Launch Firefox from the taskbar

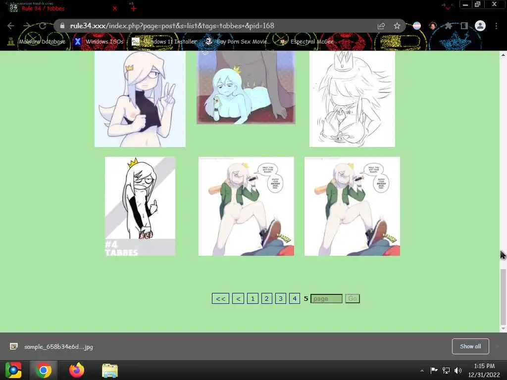[77, 370]
